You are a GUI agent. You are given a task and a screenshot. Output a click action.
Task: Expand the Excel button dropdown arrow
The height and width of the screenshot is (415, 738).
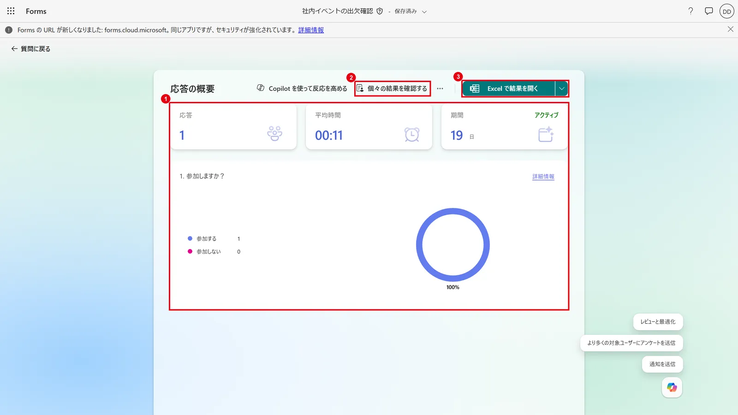click(561, 89)
